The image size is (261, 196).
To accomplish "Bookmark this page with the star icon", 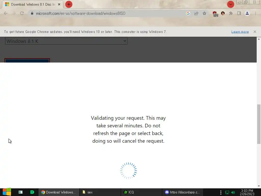I will tap(204, 13).
